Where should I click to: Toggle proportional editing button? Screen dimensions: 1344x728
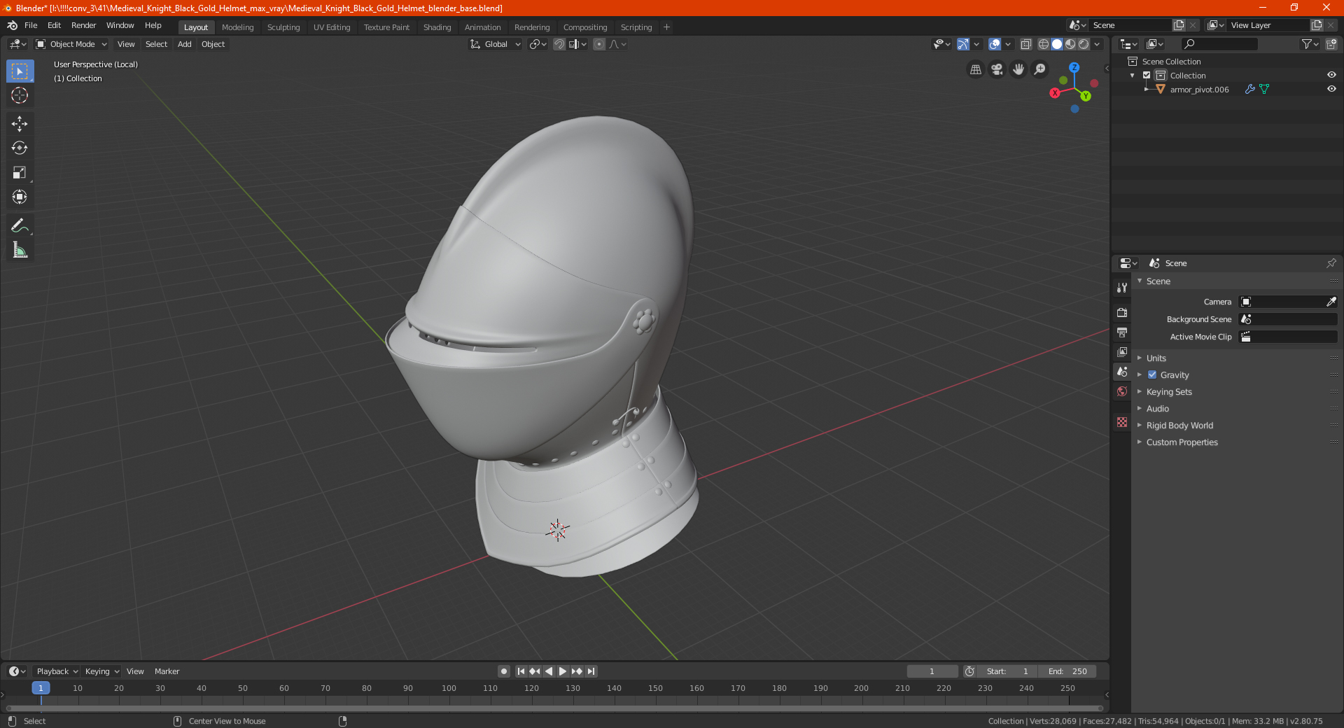coord(599,44)
